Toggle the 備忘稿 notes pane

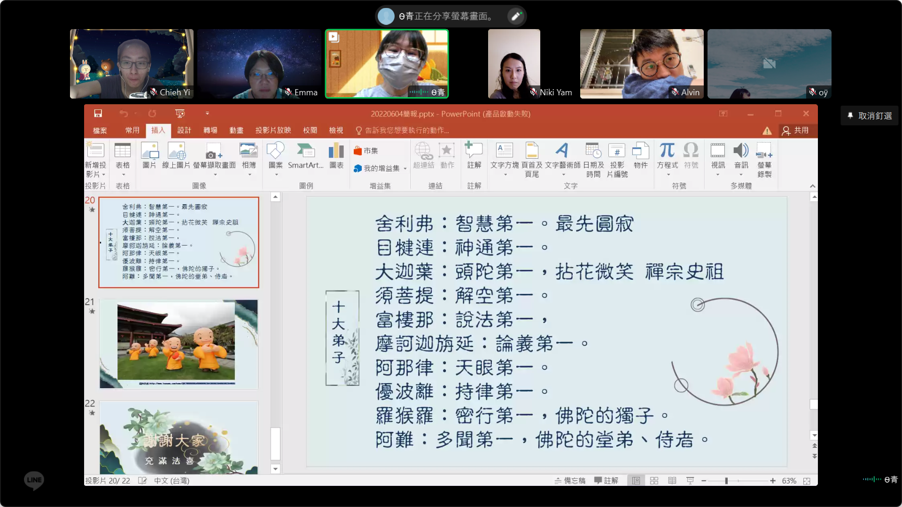point(570,480)
